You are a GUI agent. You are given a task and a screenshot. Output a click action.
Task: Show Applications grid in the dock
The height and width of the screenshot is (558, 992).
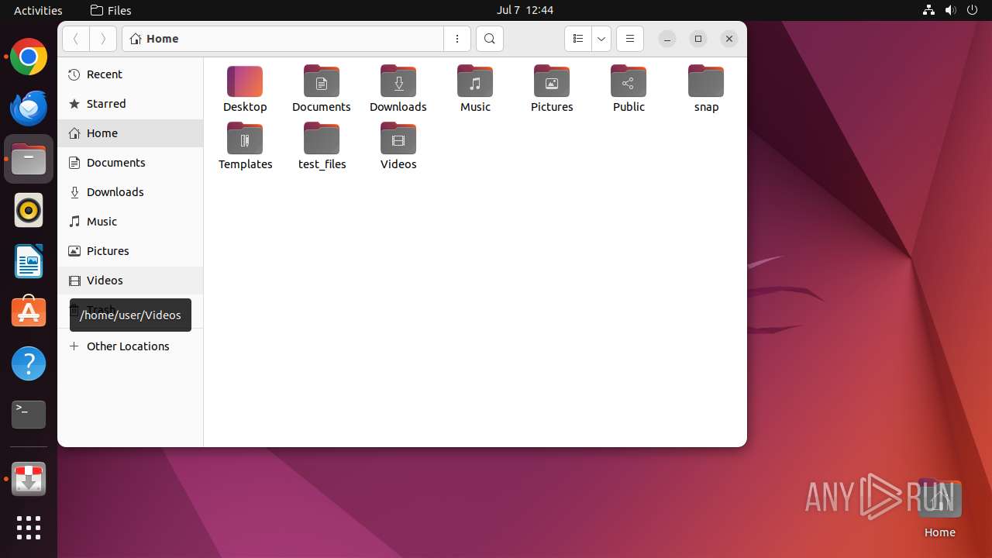(29, 528)
